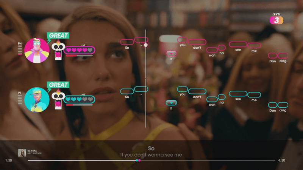
Task: Click P1's teal hearts meter
Action: coord(79,99)
